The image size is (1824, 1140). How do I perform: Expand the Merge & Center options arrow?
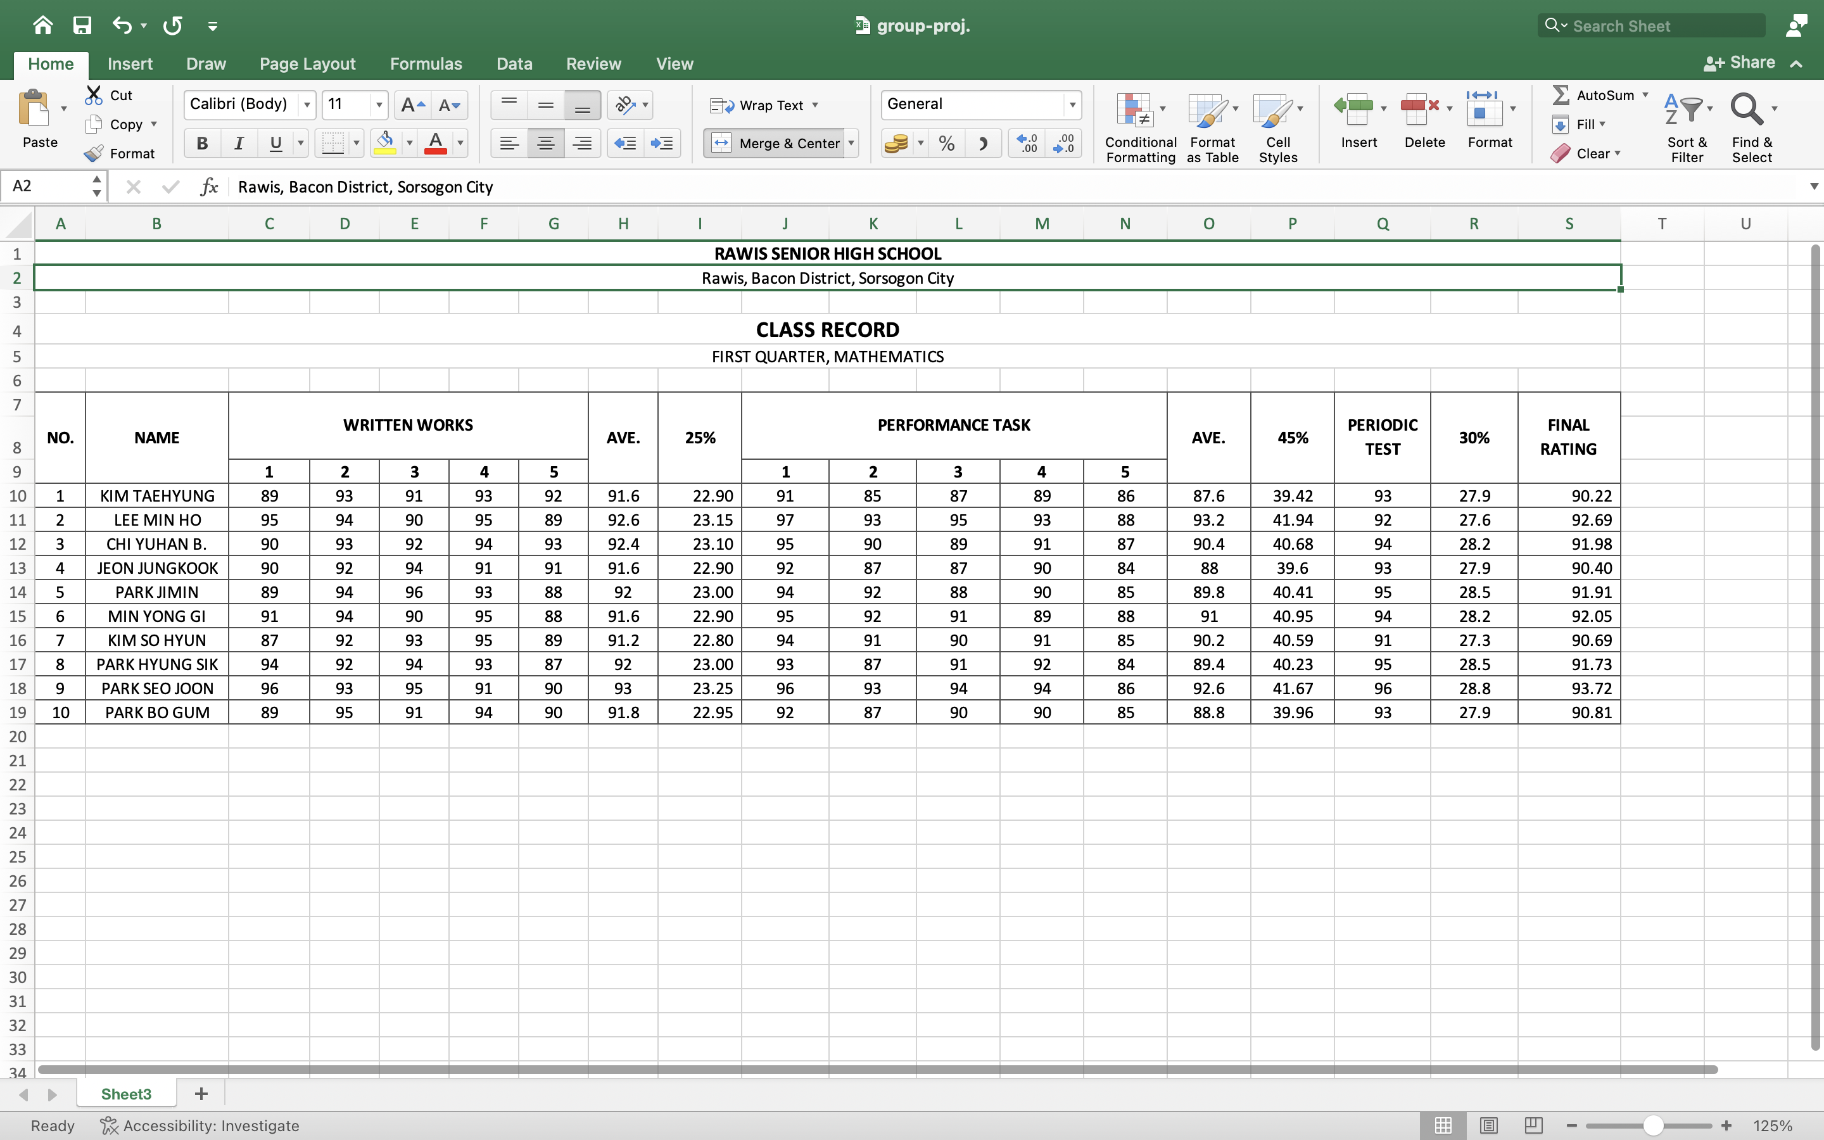click(851, 142)
